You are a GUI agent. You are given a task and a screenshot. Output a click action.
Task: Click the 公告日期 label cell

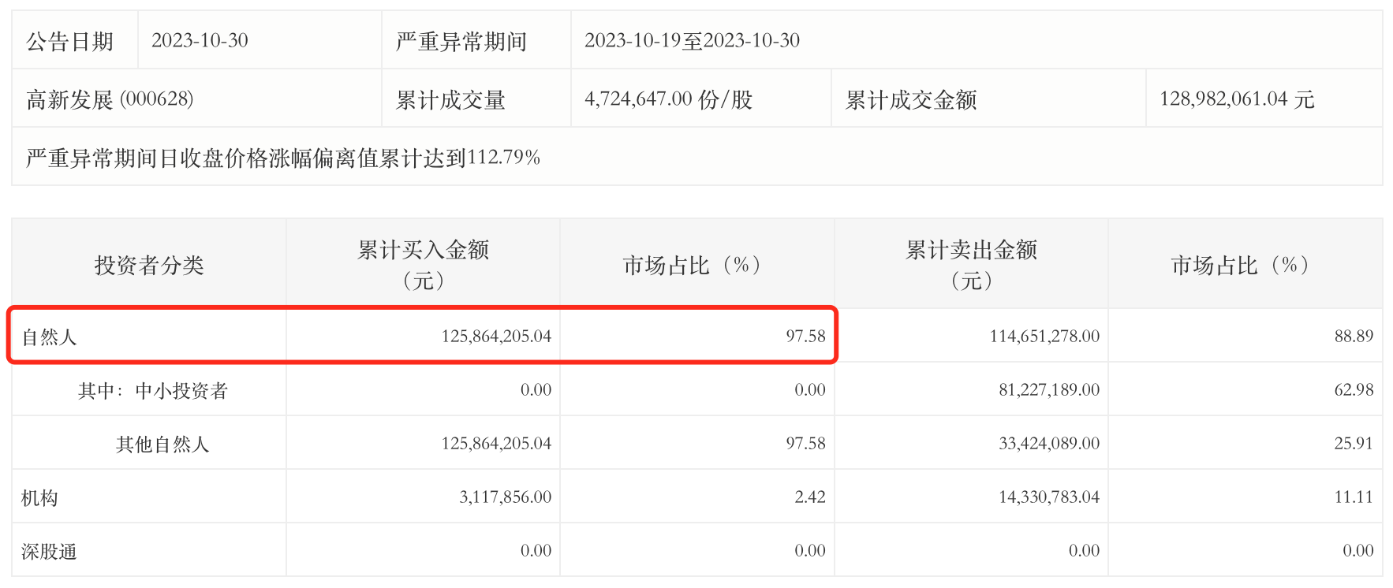point(70,41)
